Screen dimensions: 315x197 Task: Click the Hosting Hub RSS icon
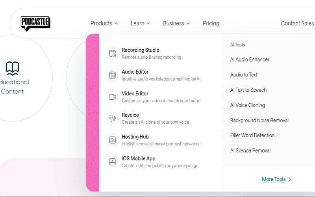(113, 140)
